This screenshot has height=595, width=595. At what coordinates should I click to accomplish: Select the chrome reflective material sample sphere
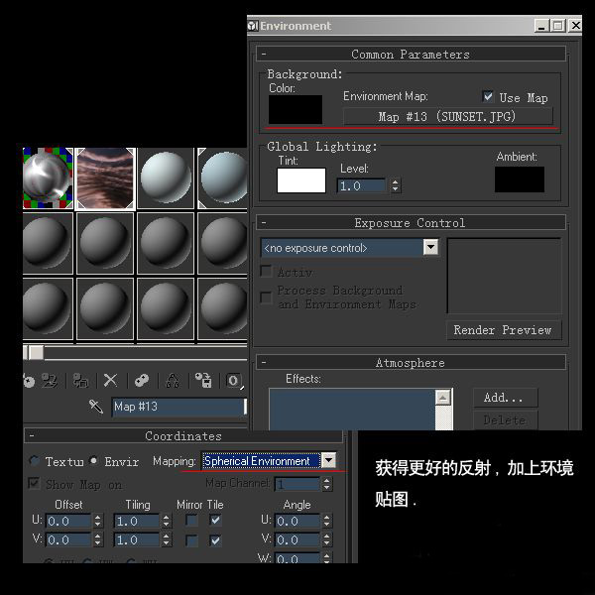(x=48, y=178)
